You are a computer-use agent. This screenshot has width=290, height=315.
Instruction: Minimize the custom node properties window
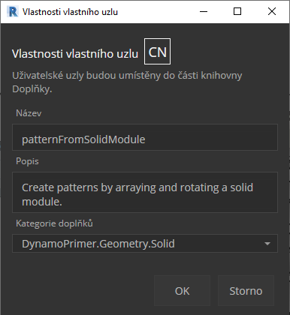pos(204,11)
